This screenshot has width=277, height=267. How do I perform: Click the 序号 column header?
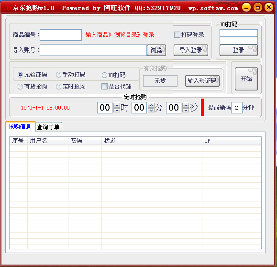click(18, 141)
